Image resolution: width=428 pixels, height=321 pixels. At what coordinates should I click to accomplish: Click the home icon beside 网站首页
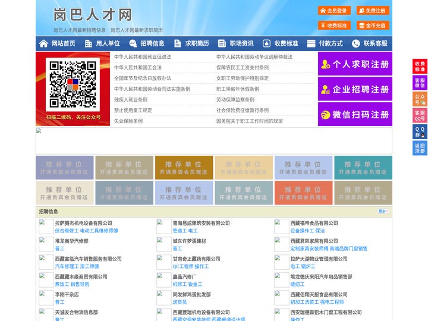point(43,43)
